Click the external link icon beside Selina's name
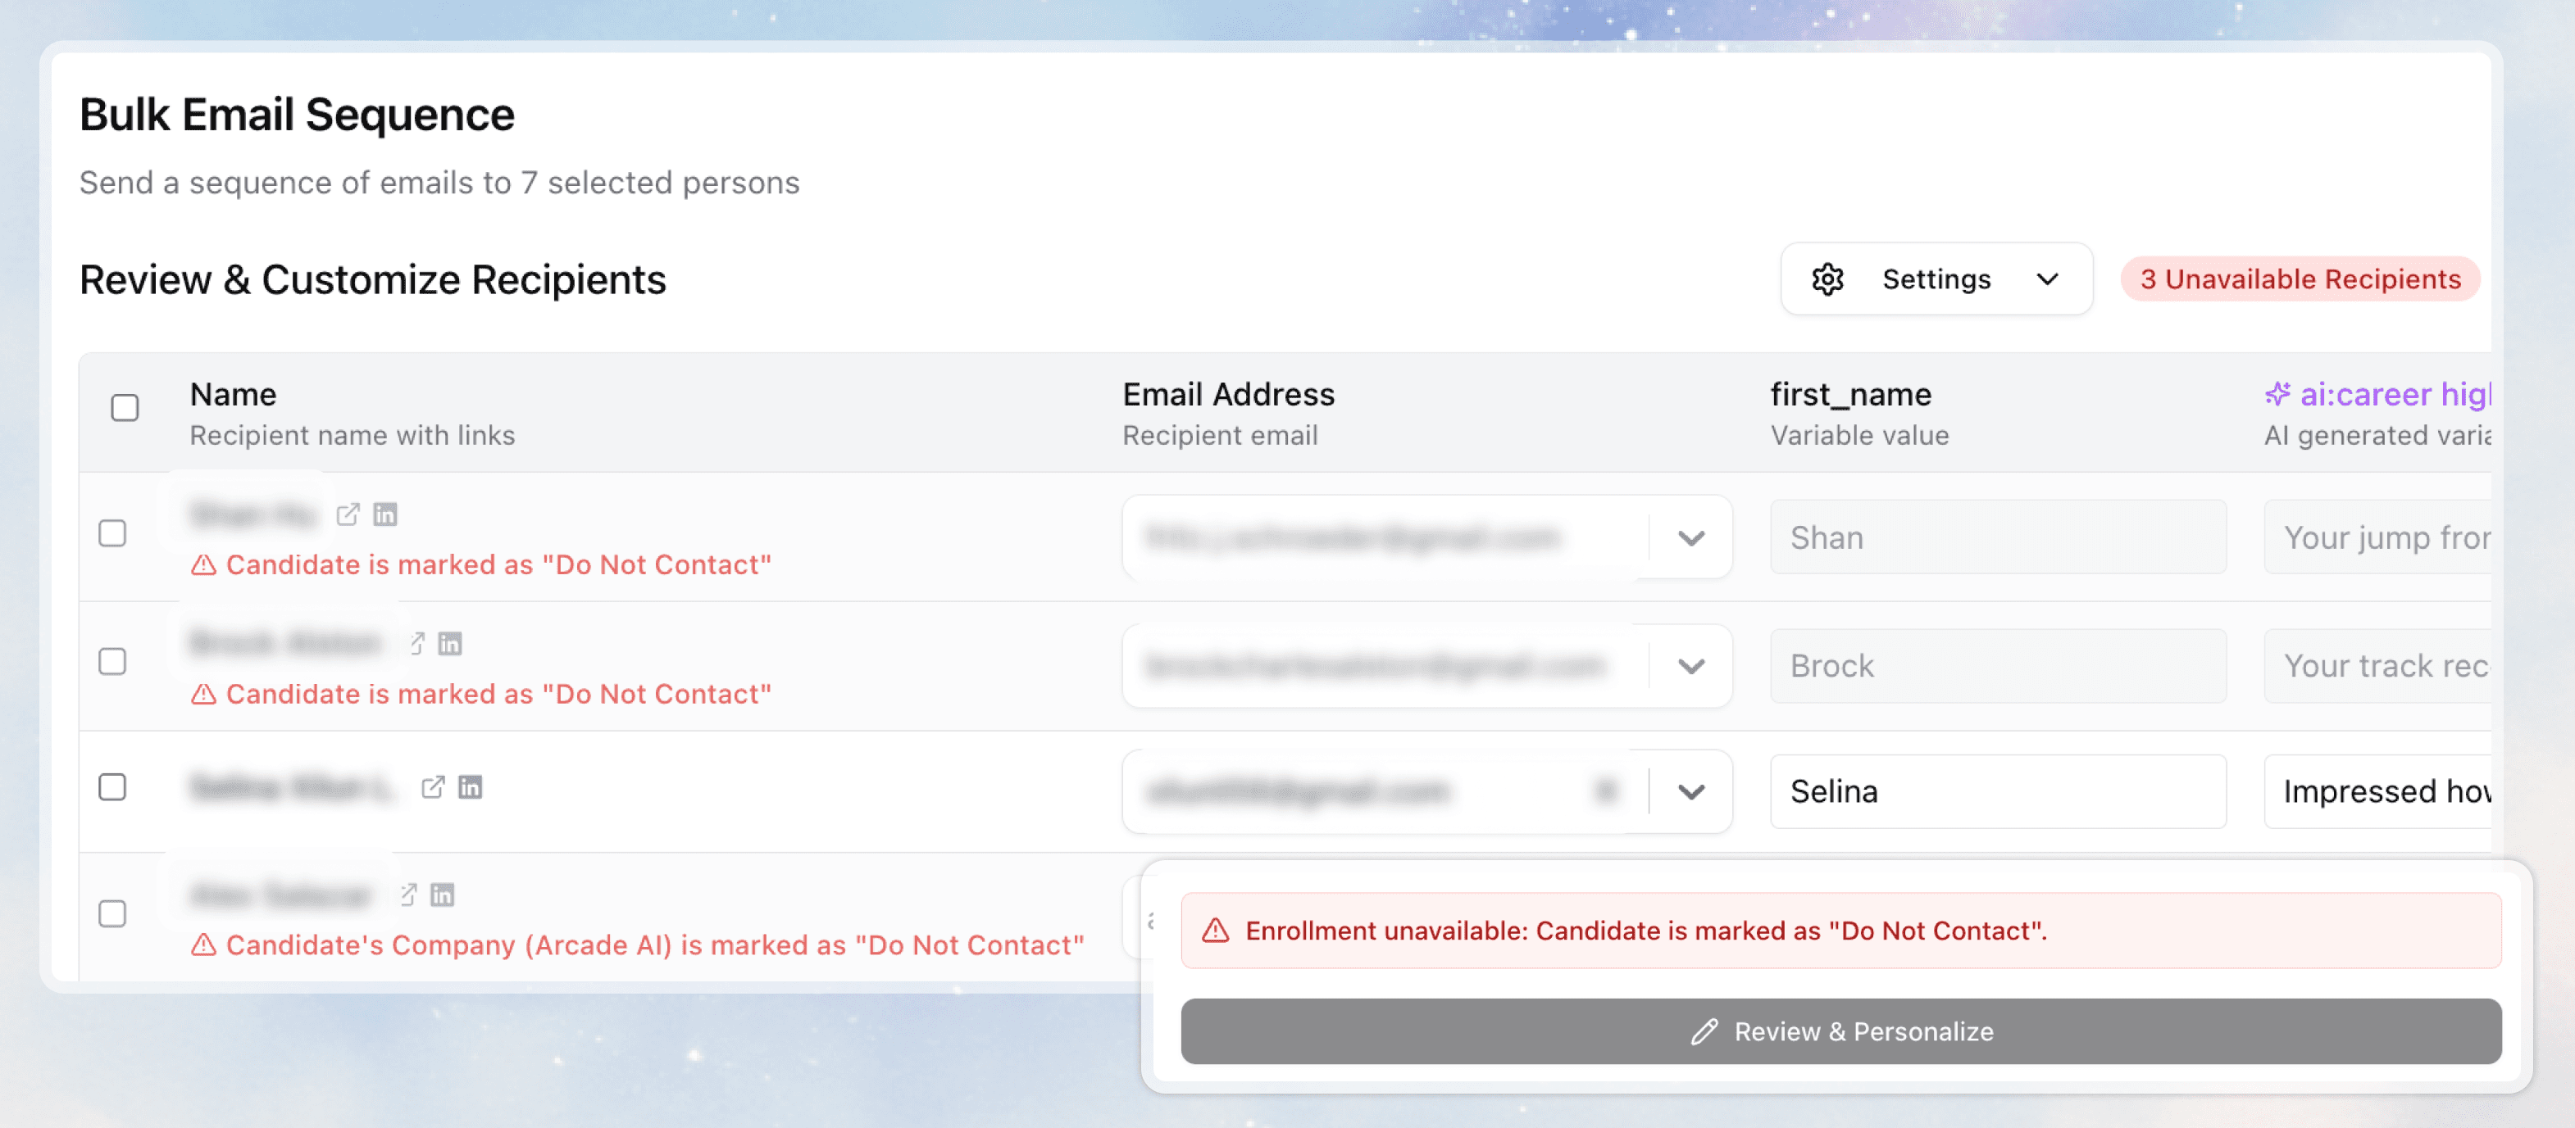Image resolution: width=2575 pixels, height=1128 pixels. [432, 787]
